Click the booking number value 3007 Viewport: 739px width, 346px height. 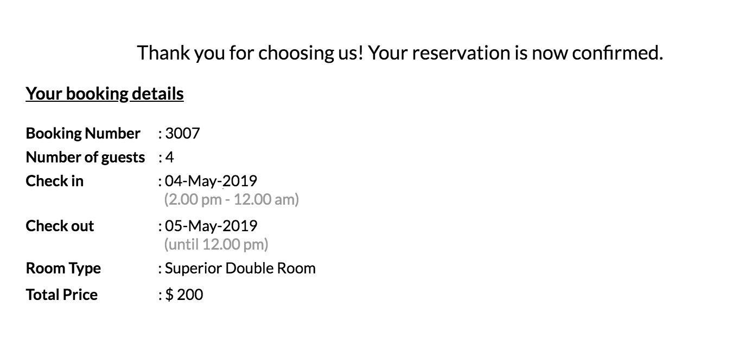[182, 133]
